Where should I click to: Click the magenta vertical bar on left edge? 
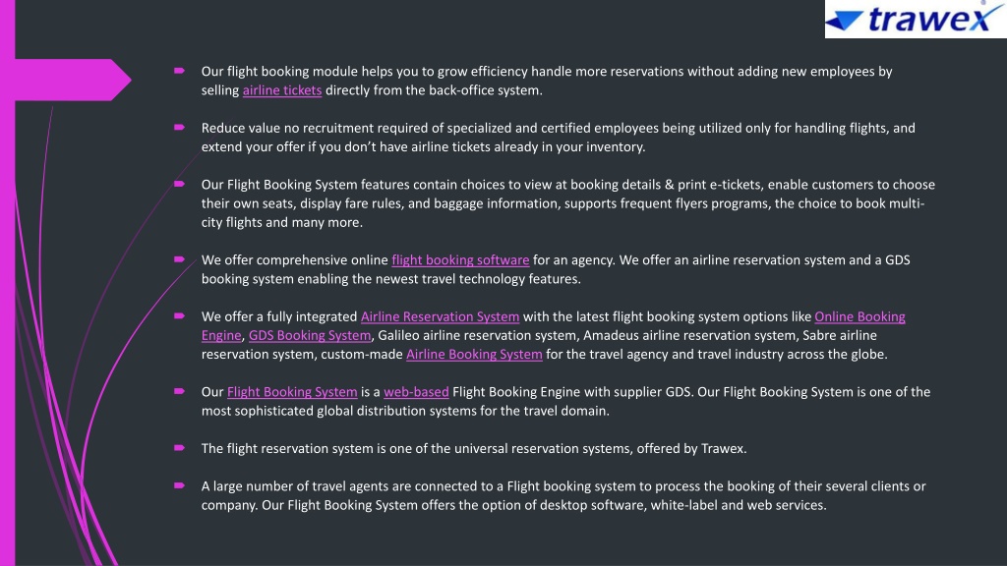(x=7, y=283)
